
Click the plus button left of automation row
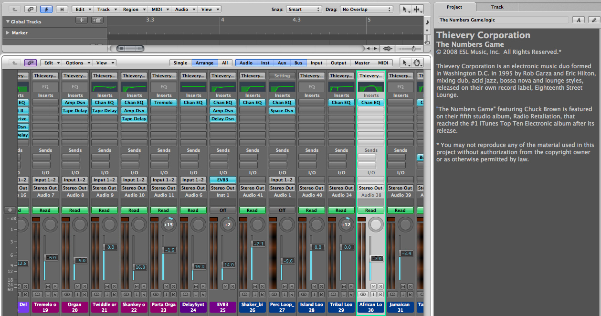point(10,210)
